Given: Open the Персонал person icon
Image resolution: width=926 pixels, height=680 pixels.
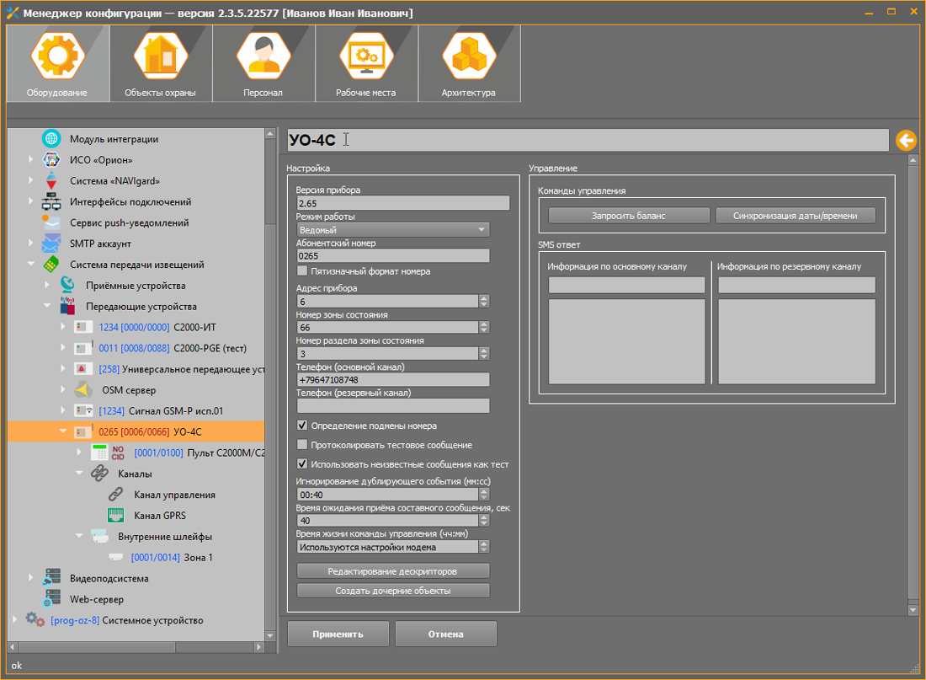Looking at the screenshot, I should (x=263, y=56).
